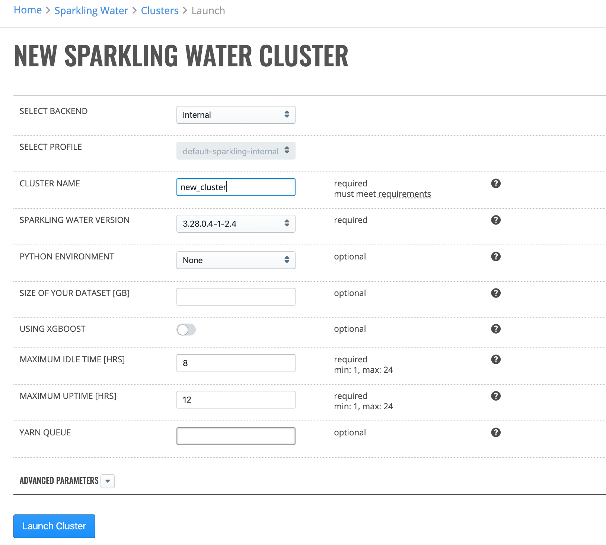View help for Python Environment
The width and height of the screenshot is (606, 545).
tap(495, 256)
